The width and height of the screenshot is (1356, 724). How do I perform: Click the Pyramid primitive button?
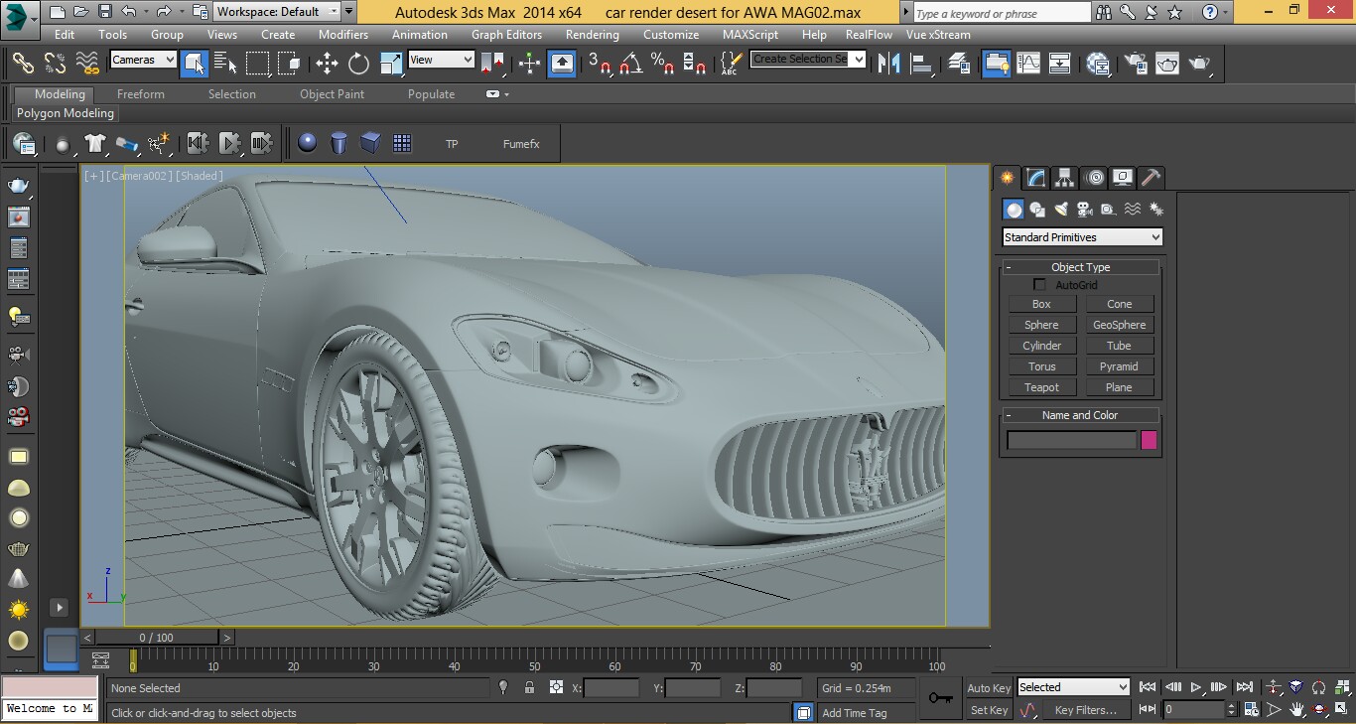click(1120, 366)
